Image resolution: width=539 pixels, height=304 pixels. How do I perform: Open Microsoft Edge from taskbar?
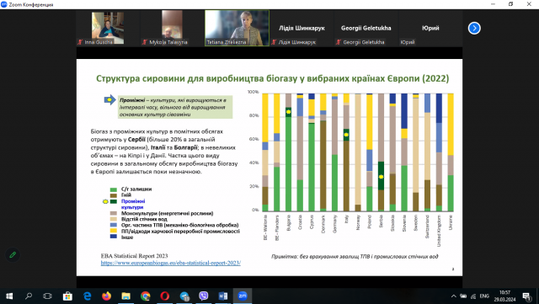87,296
